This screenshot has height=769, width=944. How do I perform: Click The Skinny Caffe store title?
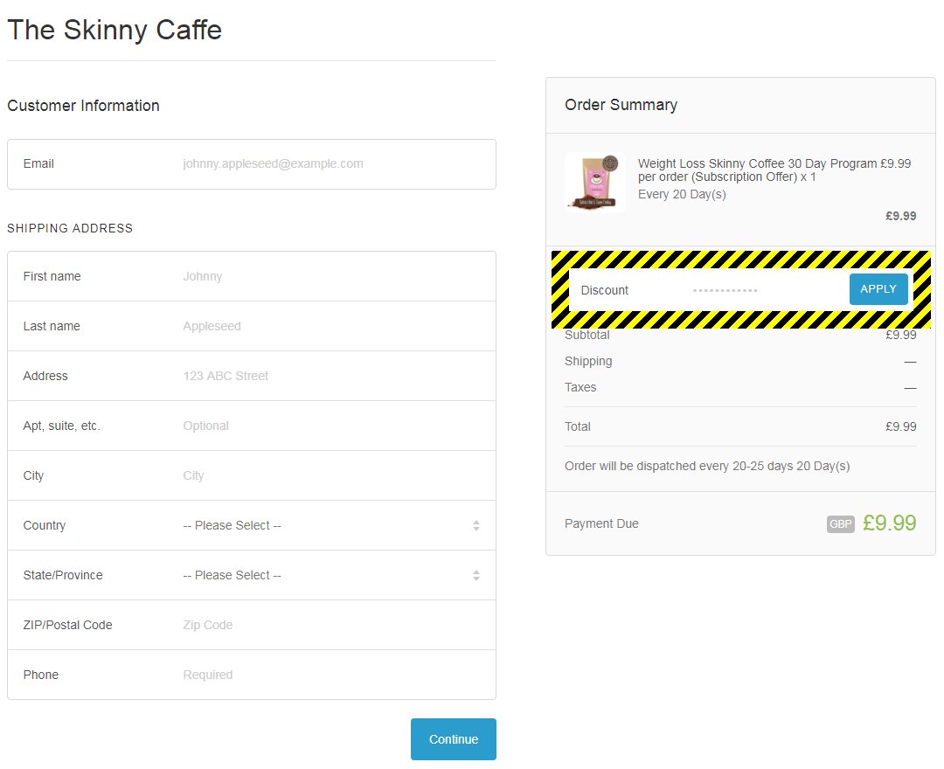tap(115, 31)
